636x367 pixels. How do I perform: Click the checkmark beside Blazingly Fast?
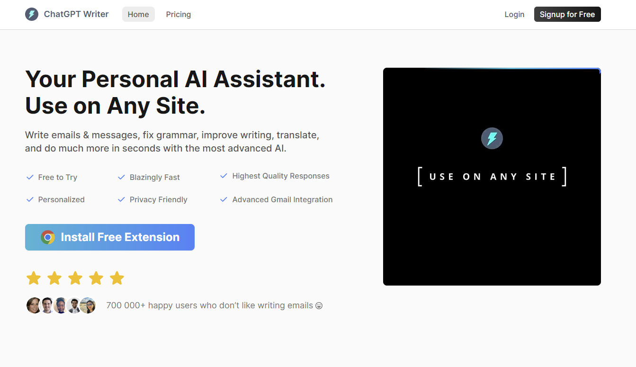click(121, 177)
